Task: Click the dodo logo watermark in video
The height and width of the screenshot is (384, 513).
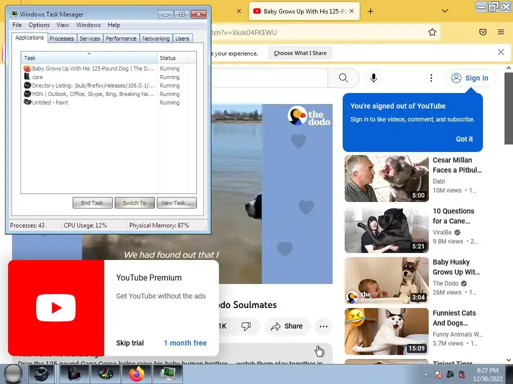Action: pyautogui.click(x=309, y=115)
